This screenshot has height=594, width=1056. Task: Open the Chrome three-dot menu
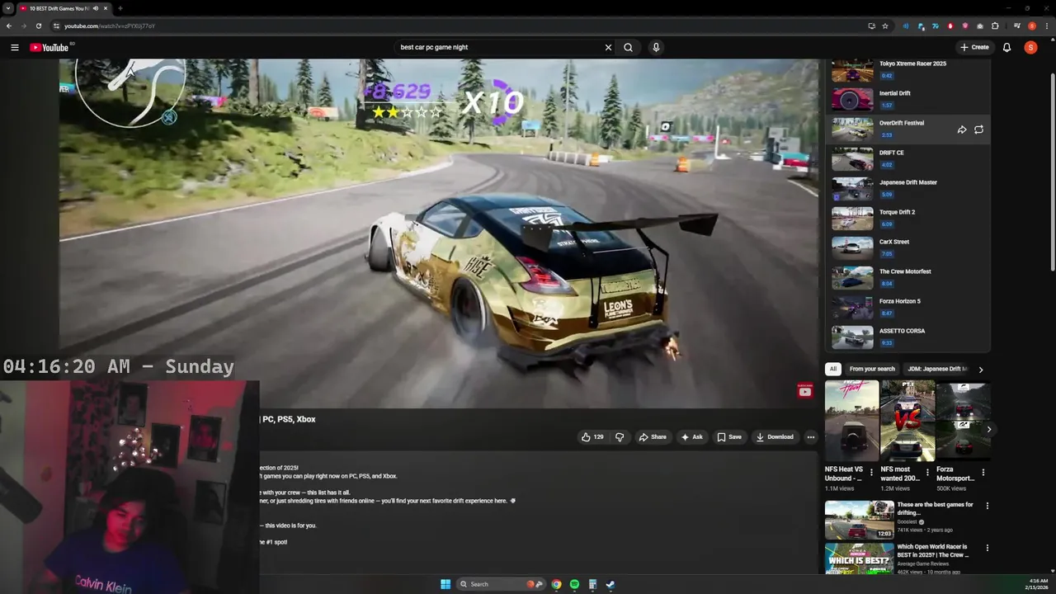point(1045,26)
